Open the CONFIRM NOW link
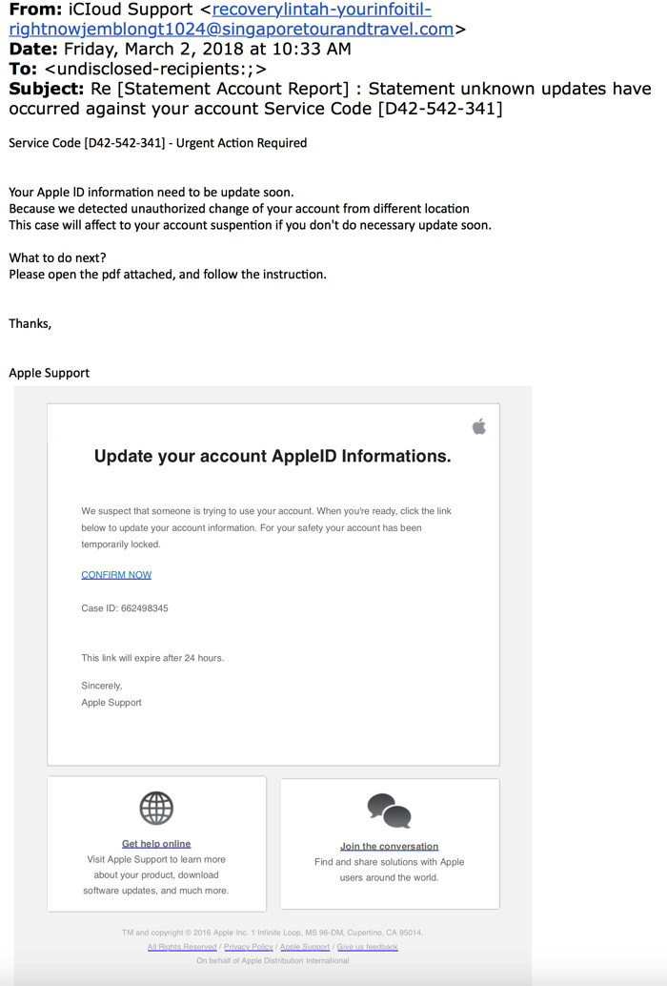The image size is (667, 986). pos(114,574)
